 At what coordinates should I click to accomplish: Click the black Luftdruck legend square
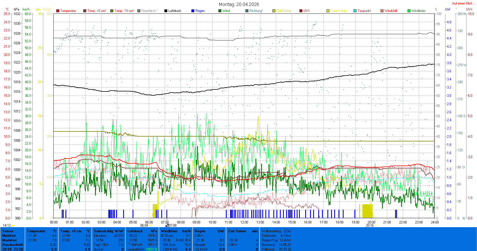(166, 11)
